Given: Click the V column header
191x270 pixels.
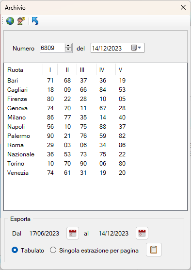Looking at the screenshot, I should coord(126,70).
